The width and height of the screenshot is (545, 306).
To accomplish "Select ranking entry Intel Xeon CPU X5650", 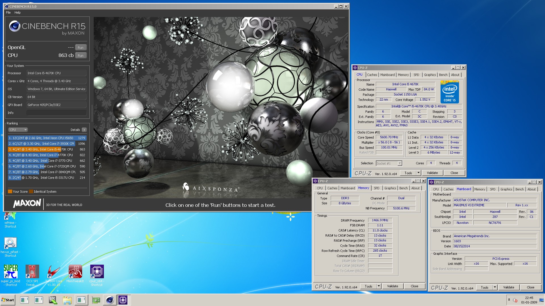I will pyautogui.click(x=47, y=138).
